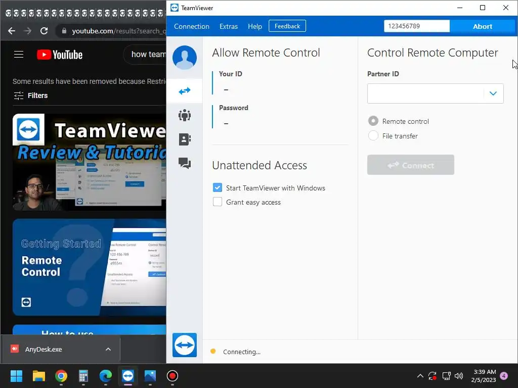Image resolution: width=518 pixels, height=388 pixels.
Task: Go to YouTube home via logo
Action: [x=60, y=55]
